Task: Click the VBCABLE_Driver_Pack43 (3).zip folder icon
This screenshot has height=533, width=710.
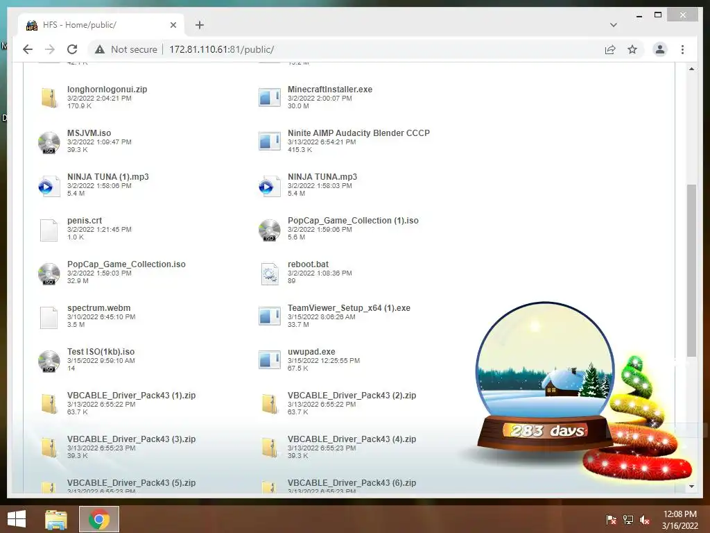Action: 49,448
